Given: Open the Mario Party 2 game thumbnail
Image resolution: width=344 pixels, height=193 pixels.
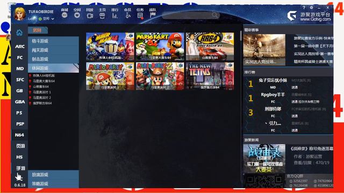Looking at the screenshot, I should 160,76.
